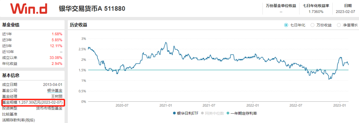The height and width of the screenshot is (123, 359).
Task: Click the 近3年 return 5.85%
Action: (x=57, y=40)
